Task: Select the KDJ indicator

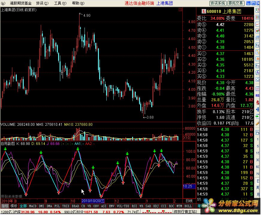Action: click(x=156, y=206)
